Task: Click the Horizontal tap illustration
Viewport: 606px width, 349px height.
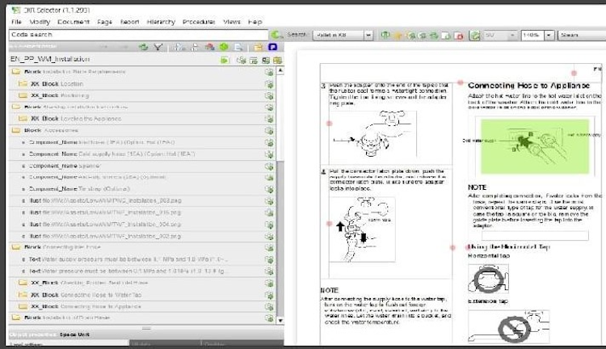Action: (x=489, y=278)
